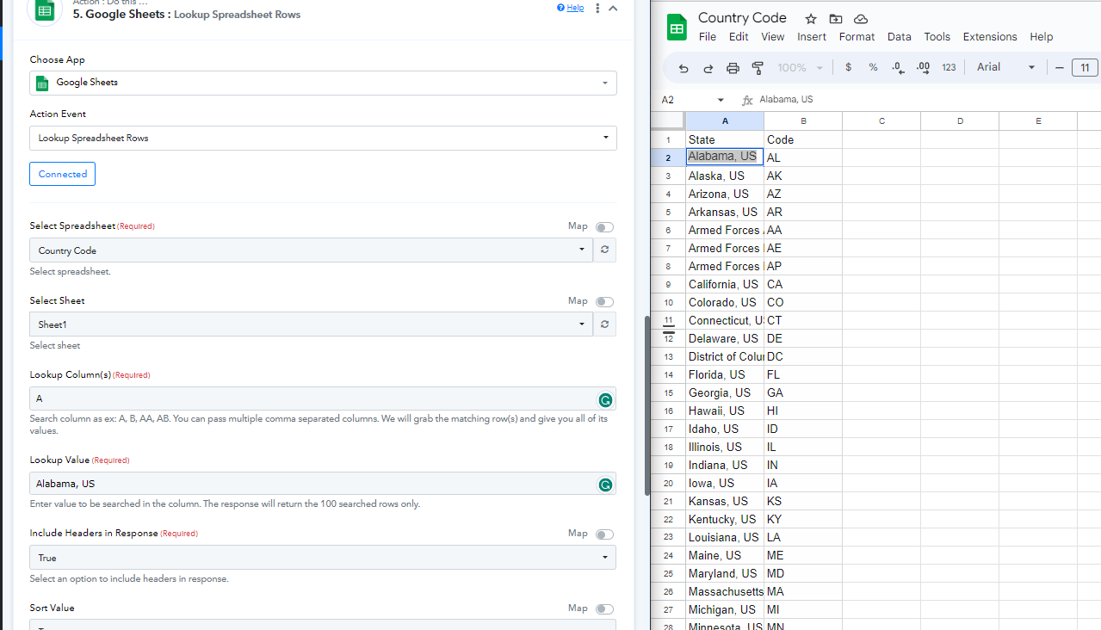Select the Code header cell
The height and width of the screenshot is (630, 1101).
pos(803,139)
